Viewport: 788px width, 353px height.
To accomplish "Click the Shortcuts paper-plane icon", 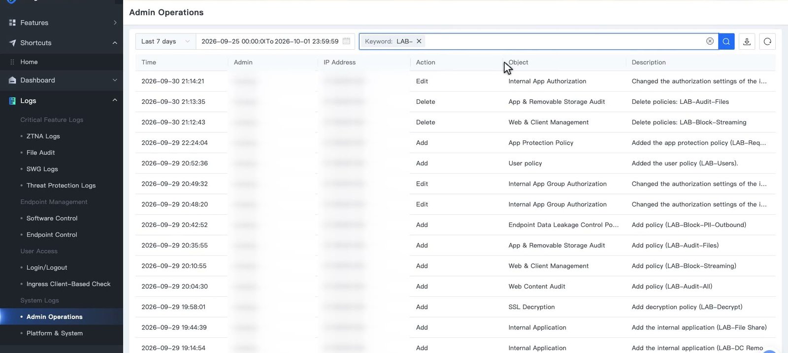I will click(x=12, y=43).
